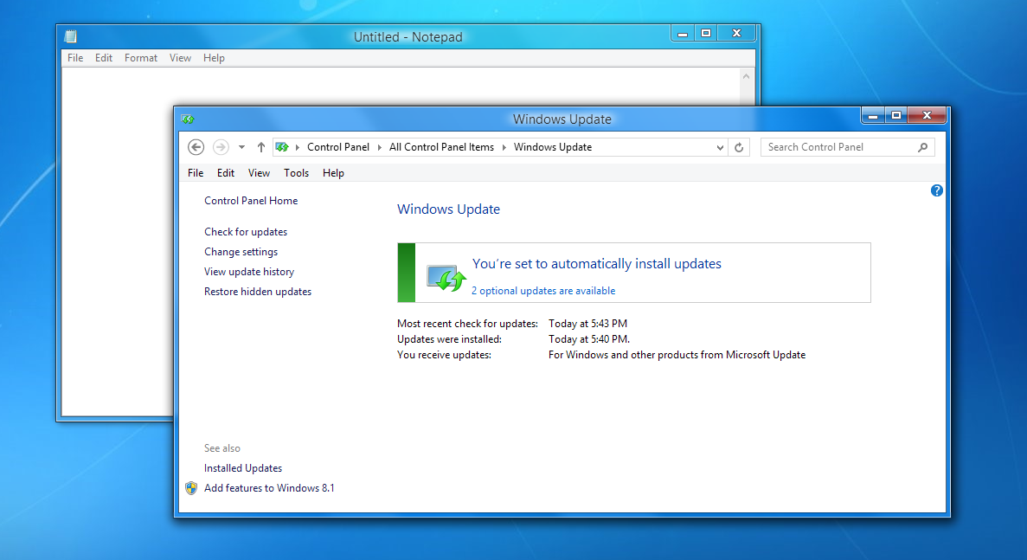Go up one folder level with the up arrow
This screenshot has height=560, width=1027.
[260, 147]
